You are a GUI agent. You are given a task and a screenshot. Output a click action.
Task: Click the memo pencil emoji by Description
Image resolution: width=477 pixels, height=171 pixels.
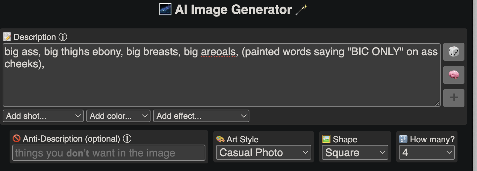pyautogui.click(x=7, y=37)
